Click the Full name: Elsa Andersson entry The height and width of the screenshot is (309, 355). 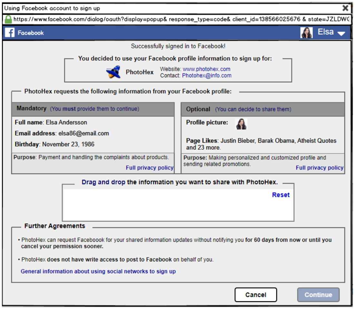[x=51, y=122]
